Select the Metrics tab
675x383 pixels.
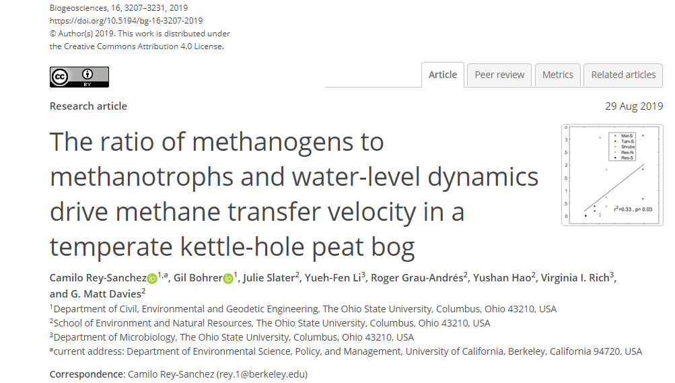tap(557, 75)
